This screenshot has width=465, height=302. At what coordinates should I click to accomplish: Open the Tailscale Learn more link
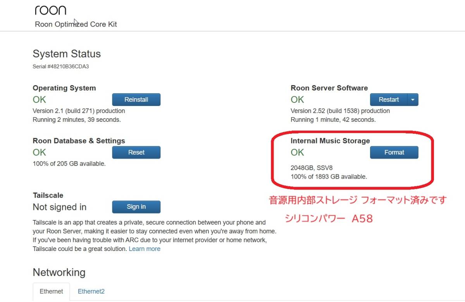tap(145, 249)
